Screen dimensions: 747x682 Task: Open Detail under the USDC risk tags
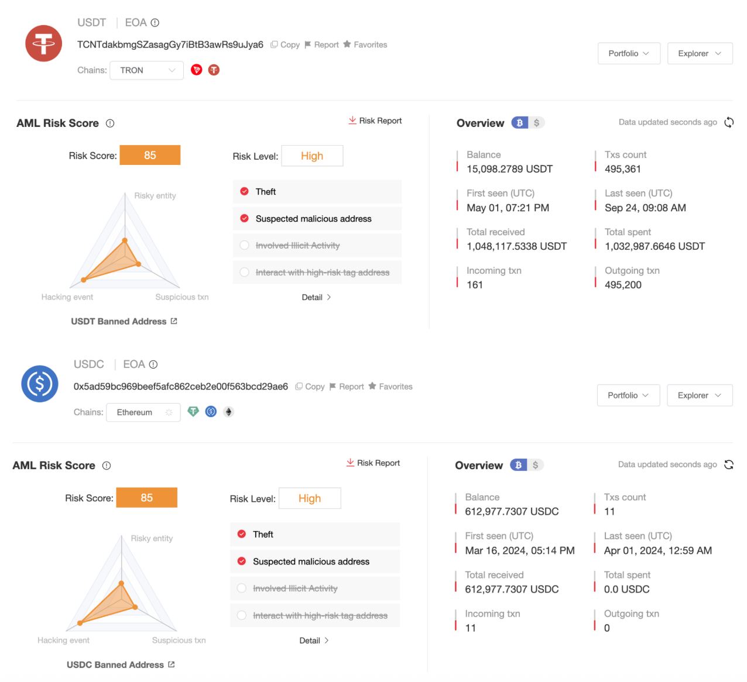(x=314, y=640)
